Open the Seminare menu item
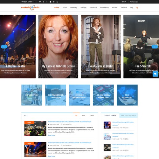 click(93, 7)
